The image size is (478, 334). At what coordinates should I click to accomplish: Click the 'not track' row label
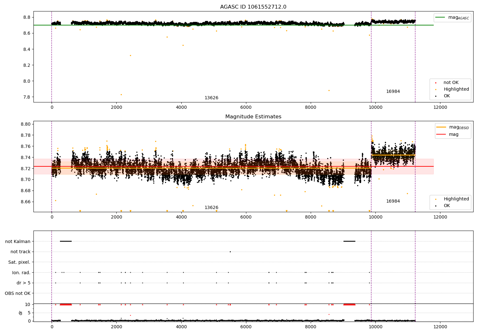20,252
